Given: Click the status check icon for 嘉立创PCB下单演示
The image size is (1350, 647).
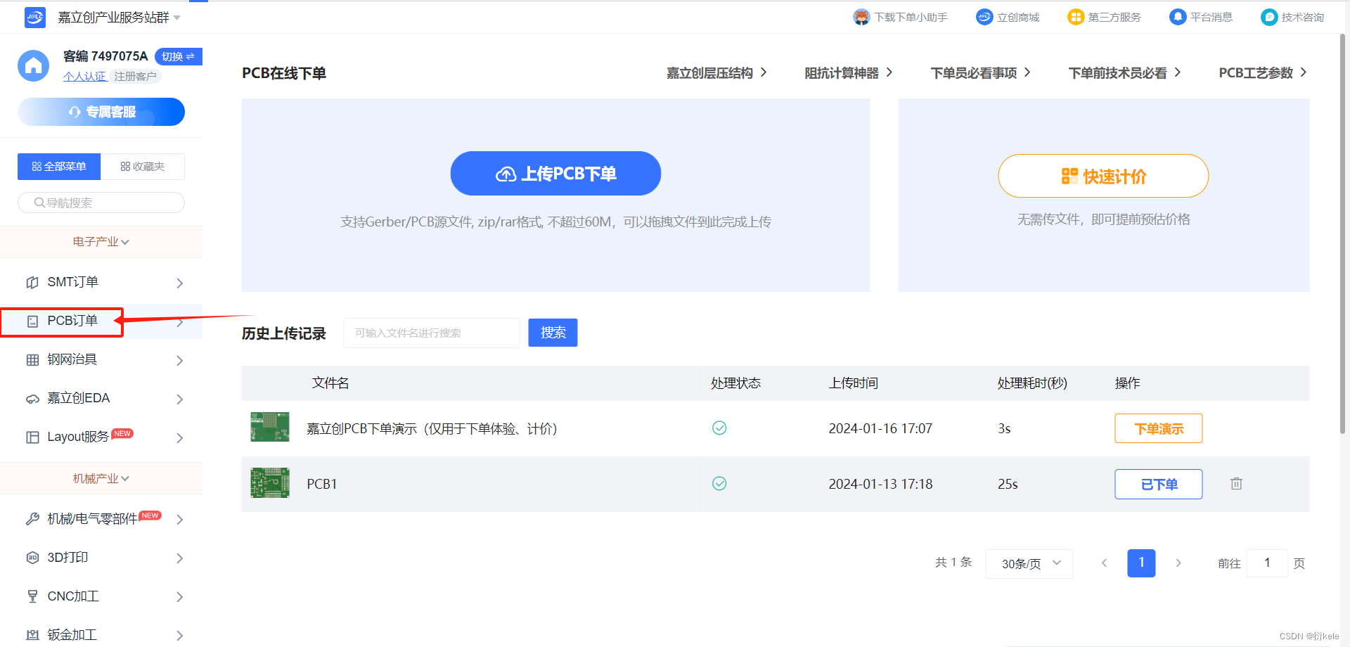Looking at the screenshot, I should click(x=719, y=428).
